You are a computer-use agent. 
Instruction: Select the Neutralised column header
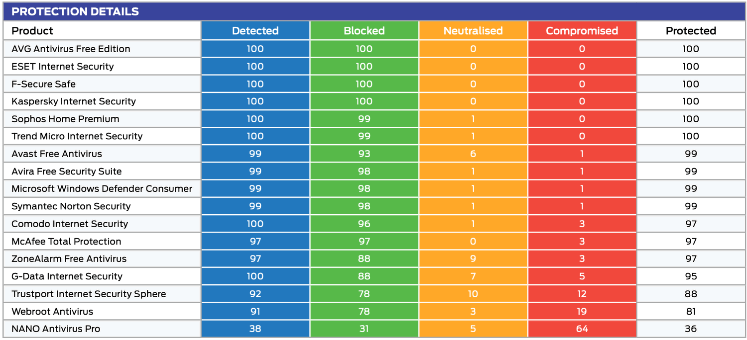click(473, 31)
